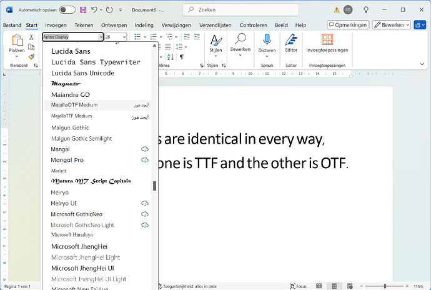This screenshot has height=290, width=431.
Task: Open line spacing dropdown arrow
Action: (x=186, y=47)
